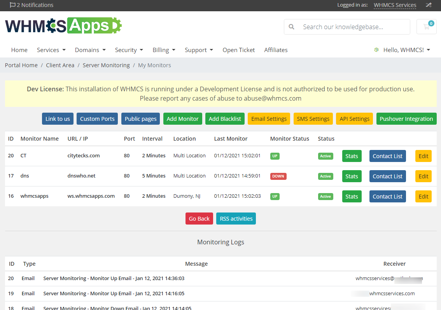This screenshot has height=310, width=441.
Task: Click the return-to-admin shuffle icon
Action: [429, 5]
